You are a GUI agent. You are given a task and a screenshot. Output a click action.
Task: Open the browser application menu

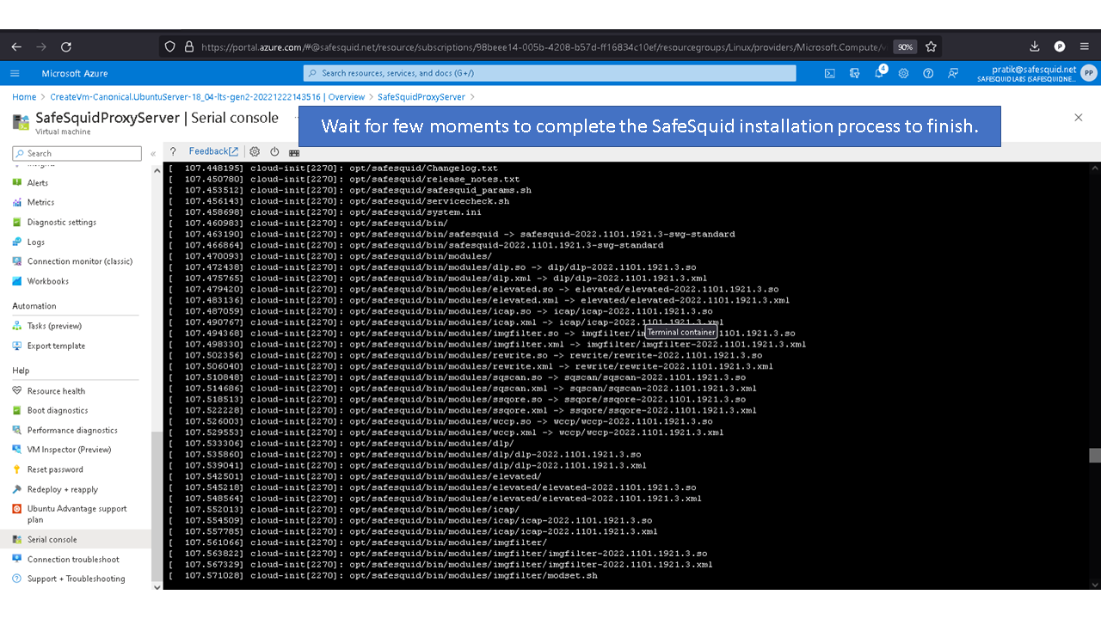1084,47
